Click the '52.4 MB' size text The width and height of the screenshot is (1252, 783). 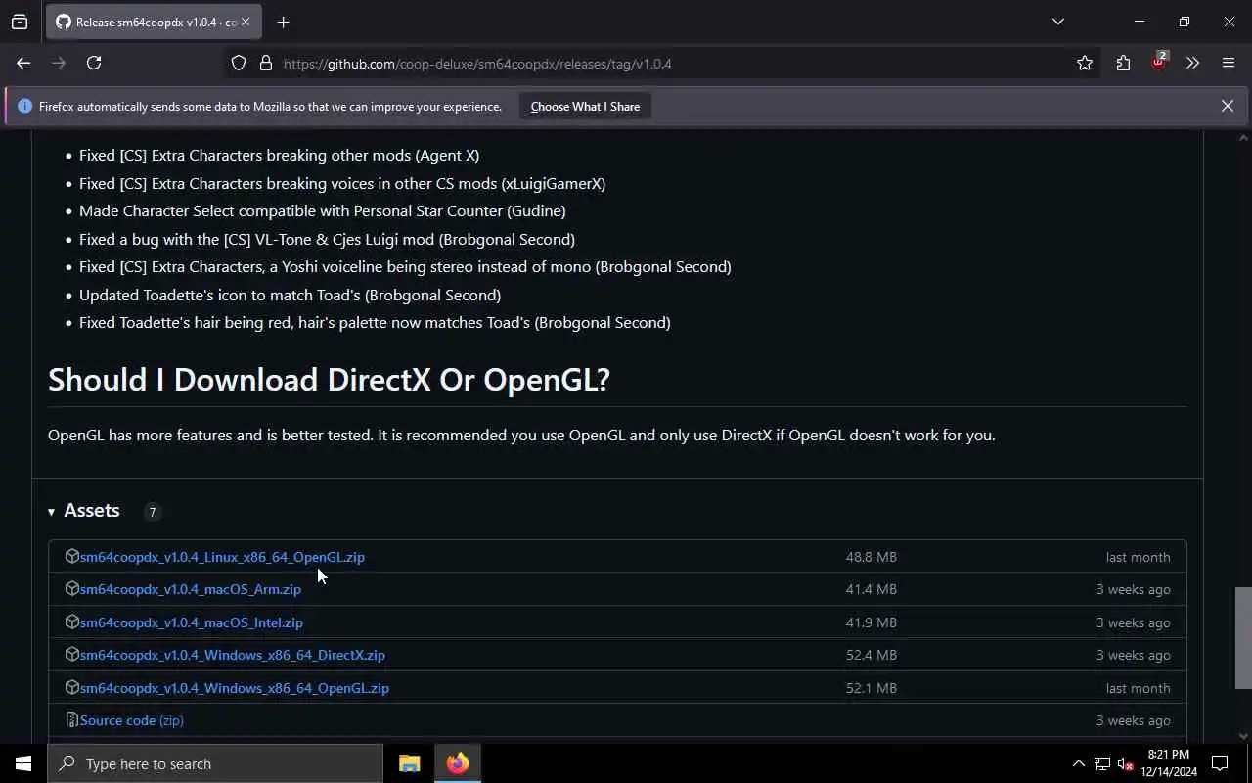871,655
